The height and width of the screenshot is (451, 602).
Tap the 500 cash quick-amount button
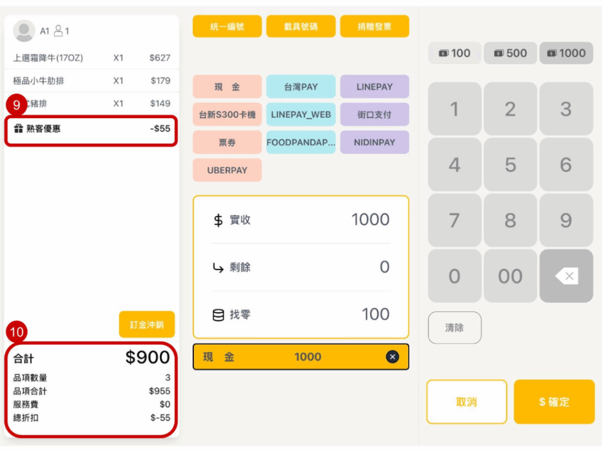[x=510, y=53]
